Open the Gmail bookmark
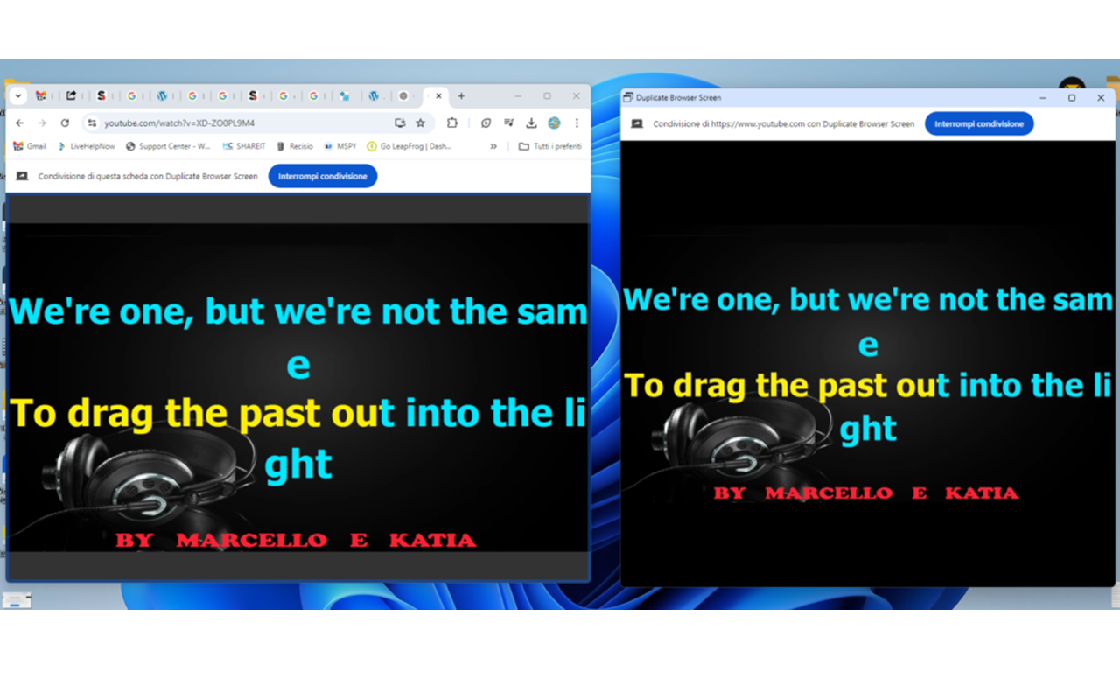The width and height of the screenshot is (1120, 700). pos(29,145)
